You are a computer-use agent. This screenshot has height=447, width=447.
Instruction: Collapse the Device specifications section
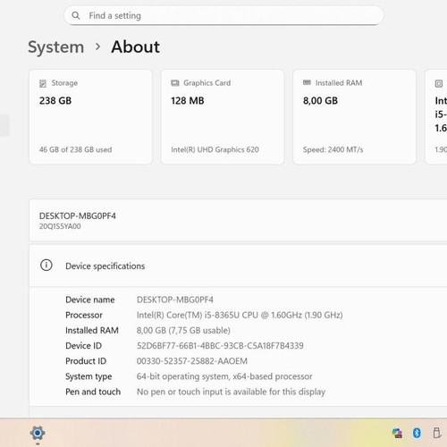point(238,266)
